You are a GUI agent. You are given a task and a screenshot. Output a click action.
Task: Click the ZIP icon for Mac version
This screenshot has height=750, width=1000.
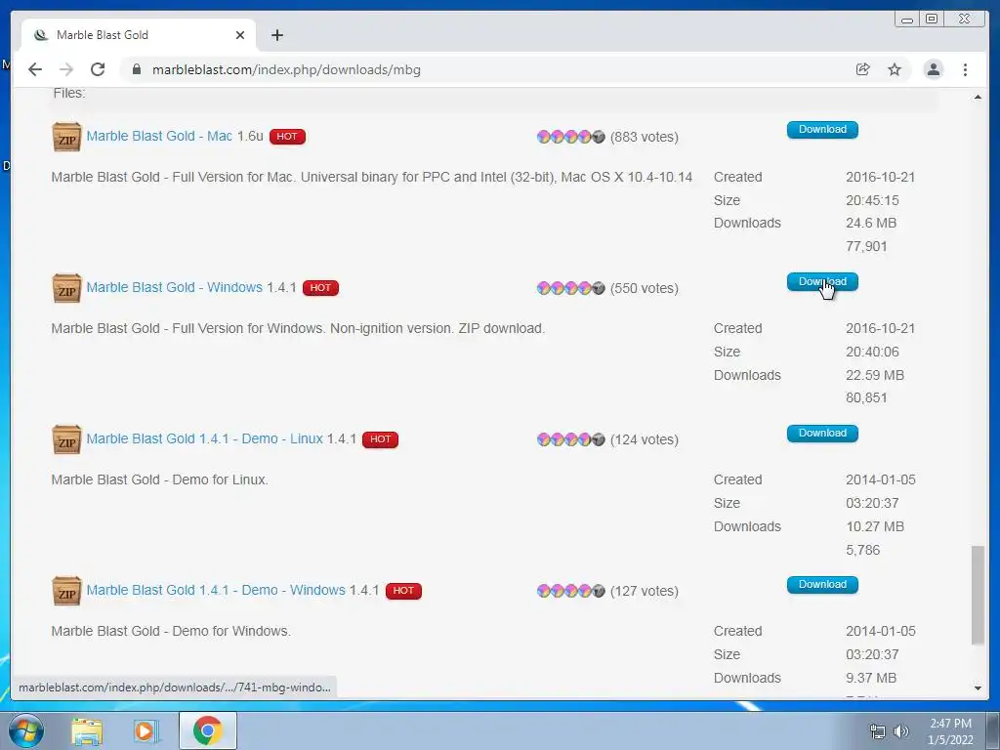(66, 137)
